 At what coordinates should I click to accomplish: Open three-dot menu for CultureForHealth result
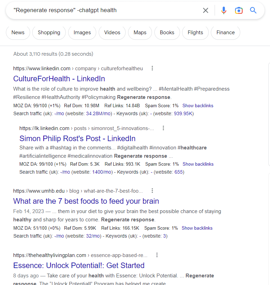point(152,68)
